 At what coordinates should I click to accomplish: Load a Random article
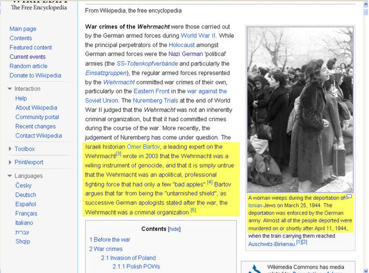pos(28,66)
